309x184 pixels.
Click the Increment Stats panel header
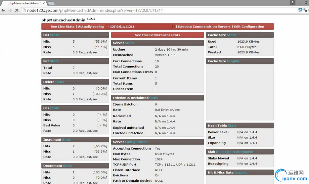75,140
